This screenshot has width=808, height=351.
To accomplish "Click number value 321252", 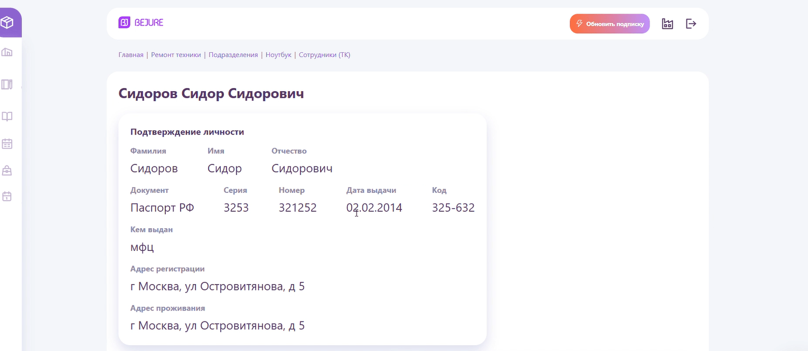I will pos(298,208).
